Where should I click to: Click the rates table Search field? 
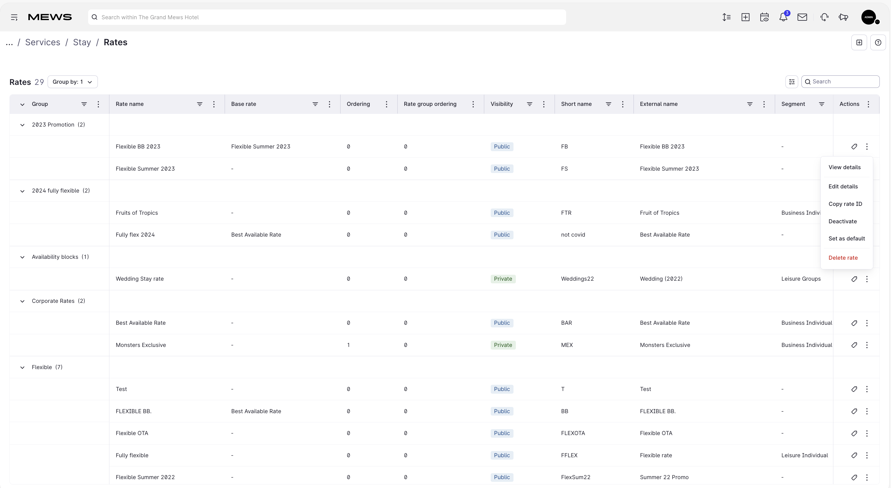(840, 82)
